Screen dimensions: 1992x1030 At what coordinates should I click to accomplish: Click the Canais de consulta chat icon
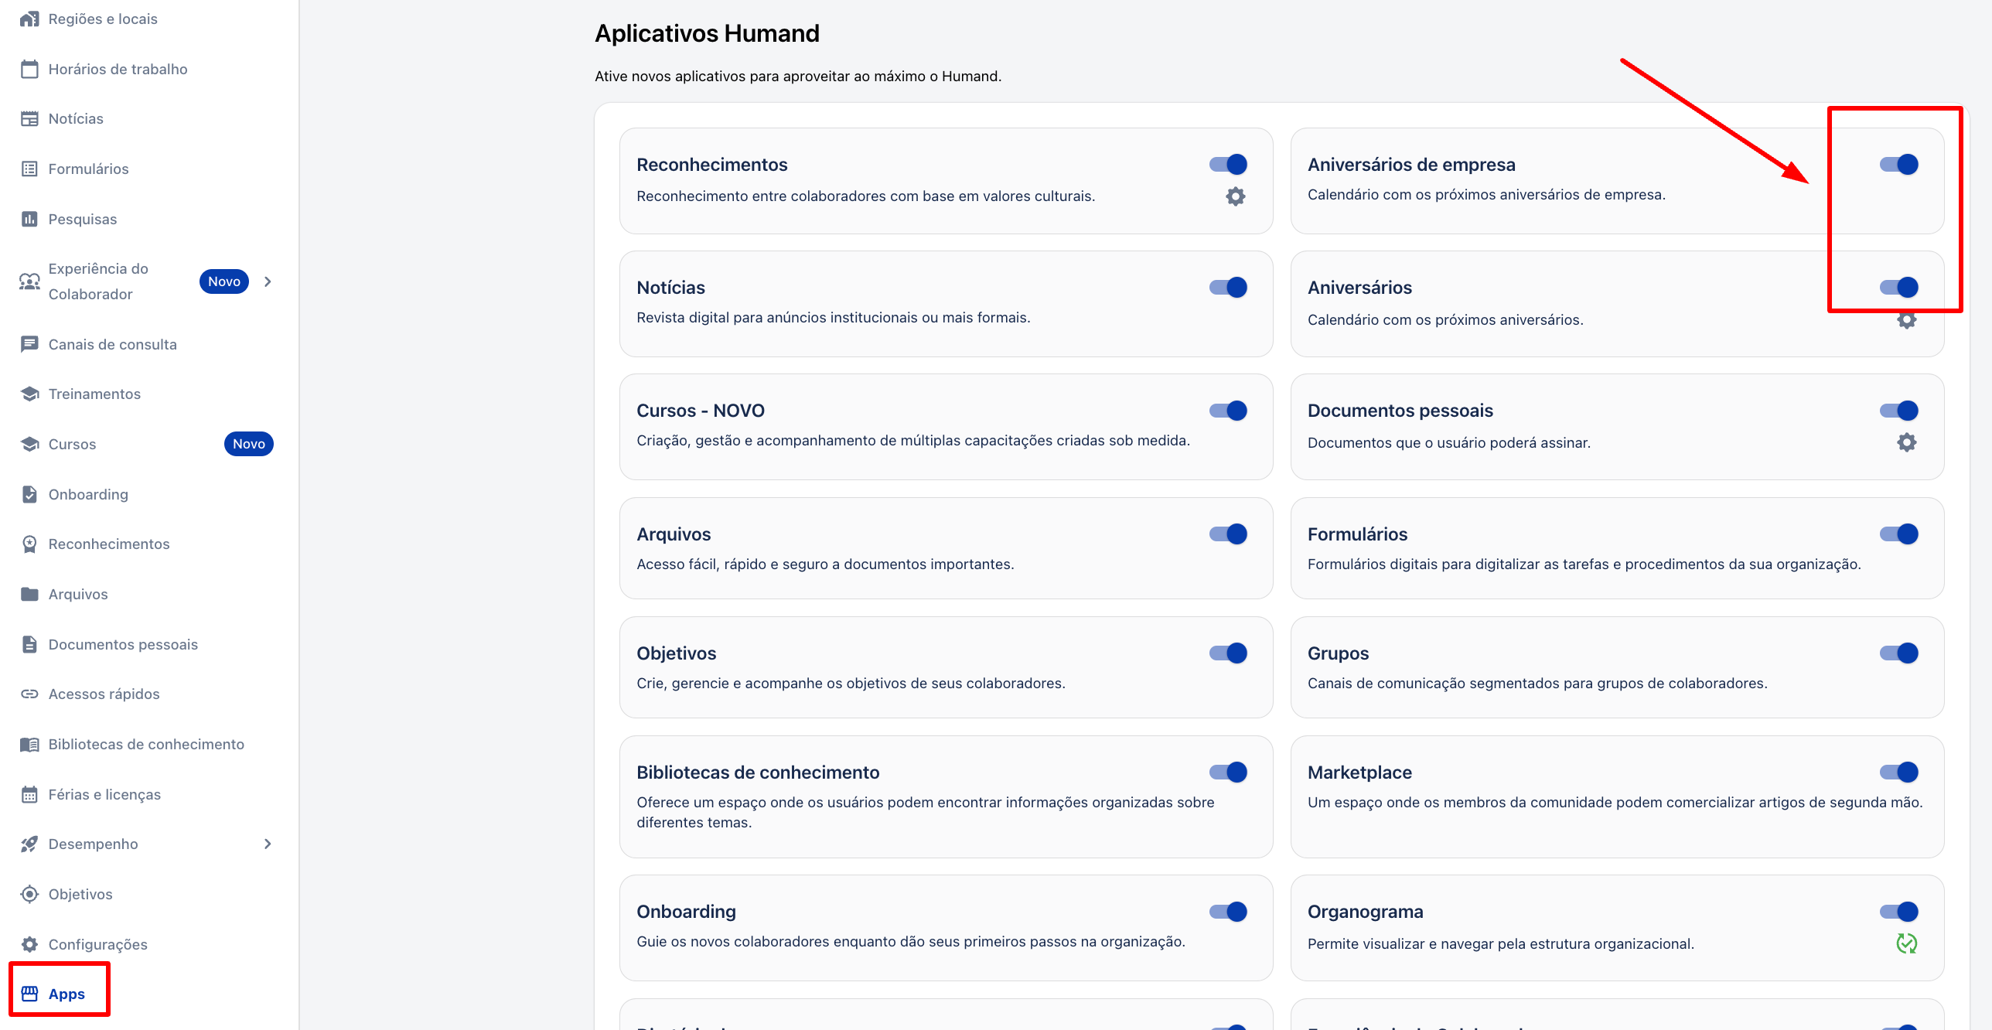29,344
